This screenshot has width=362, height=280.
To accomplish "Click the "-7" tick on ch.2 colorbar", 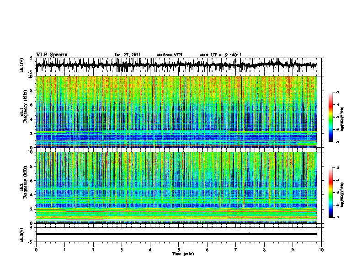I will pos(337,218).
